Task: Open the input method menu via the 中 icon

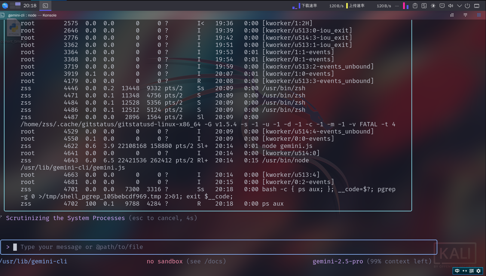Action: click(457, 271)
